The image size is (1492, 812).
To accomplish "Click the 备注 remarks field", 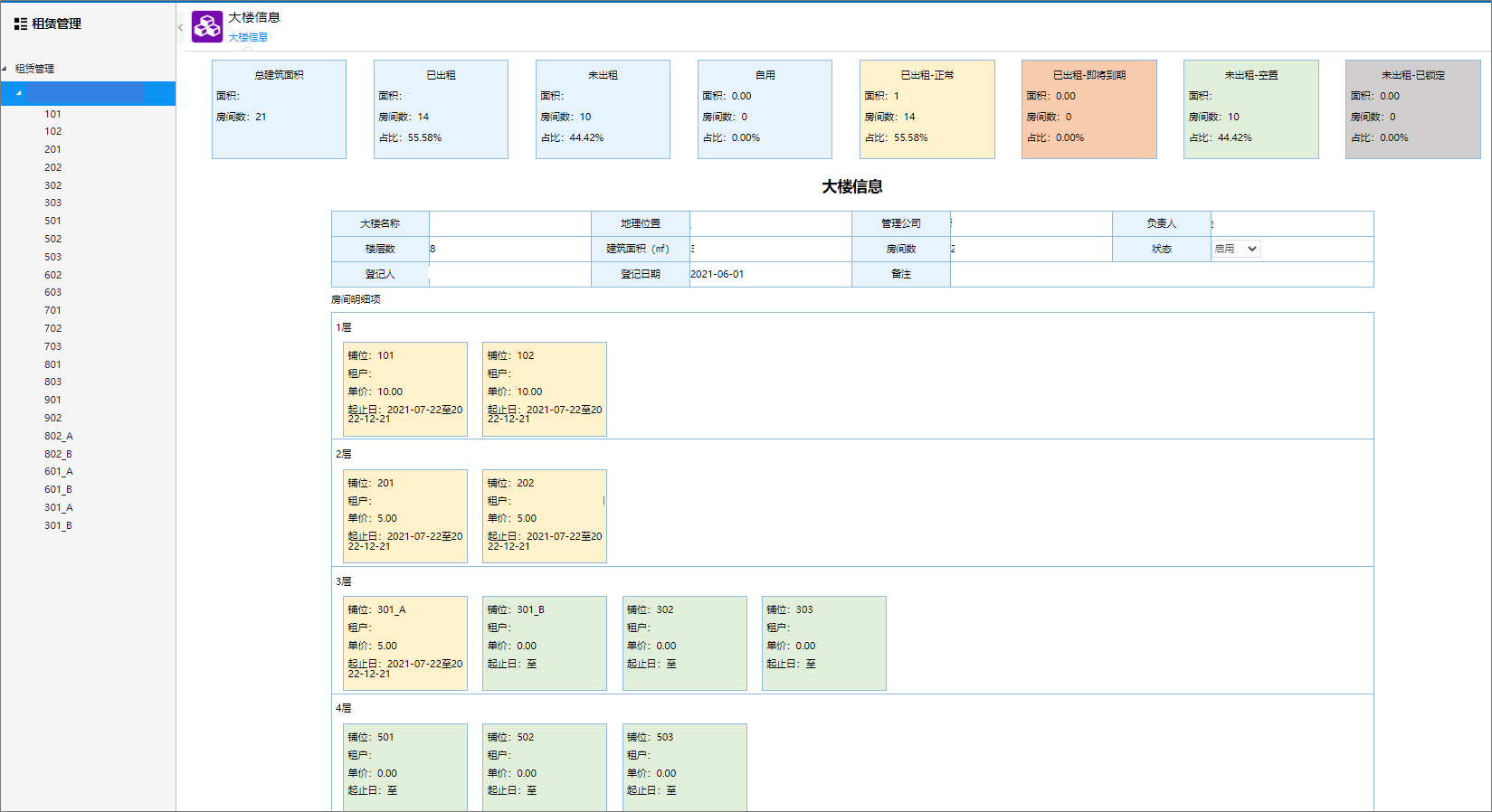I will (x=1162, y=274).
